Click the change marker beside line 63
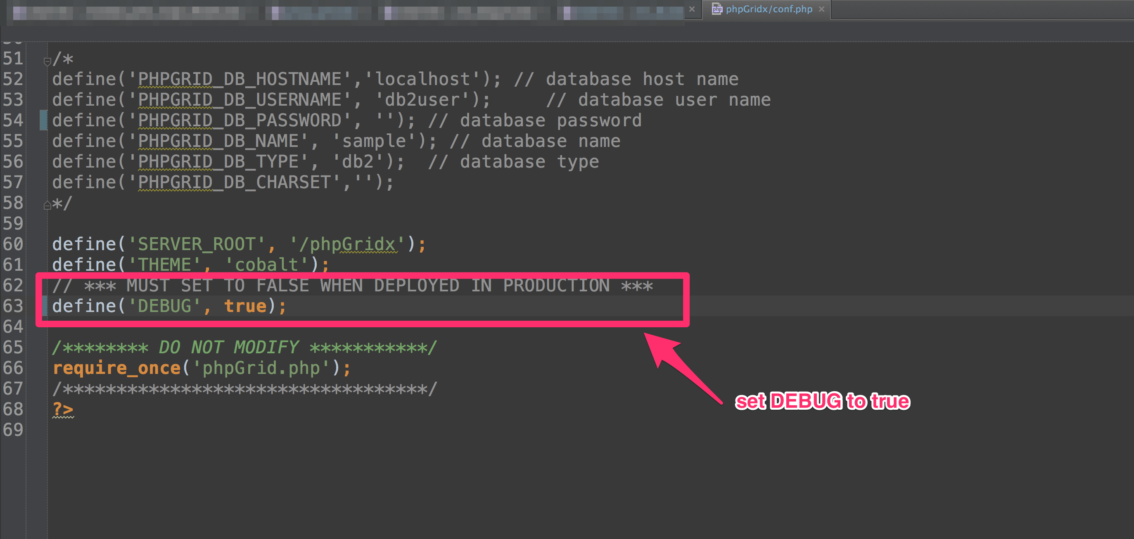 [44, 306]
